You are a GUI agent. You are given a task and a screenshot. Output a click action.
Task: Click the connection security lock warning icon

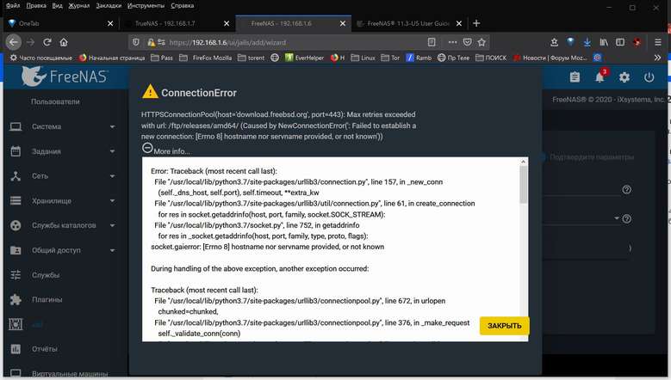click(151, 42)
